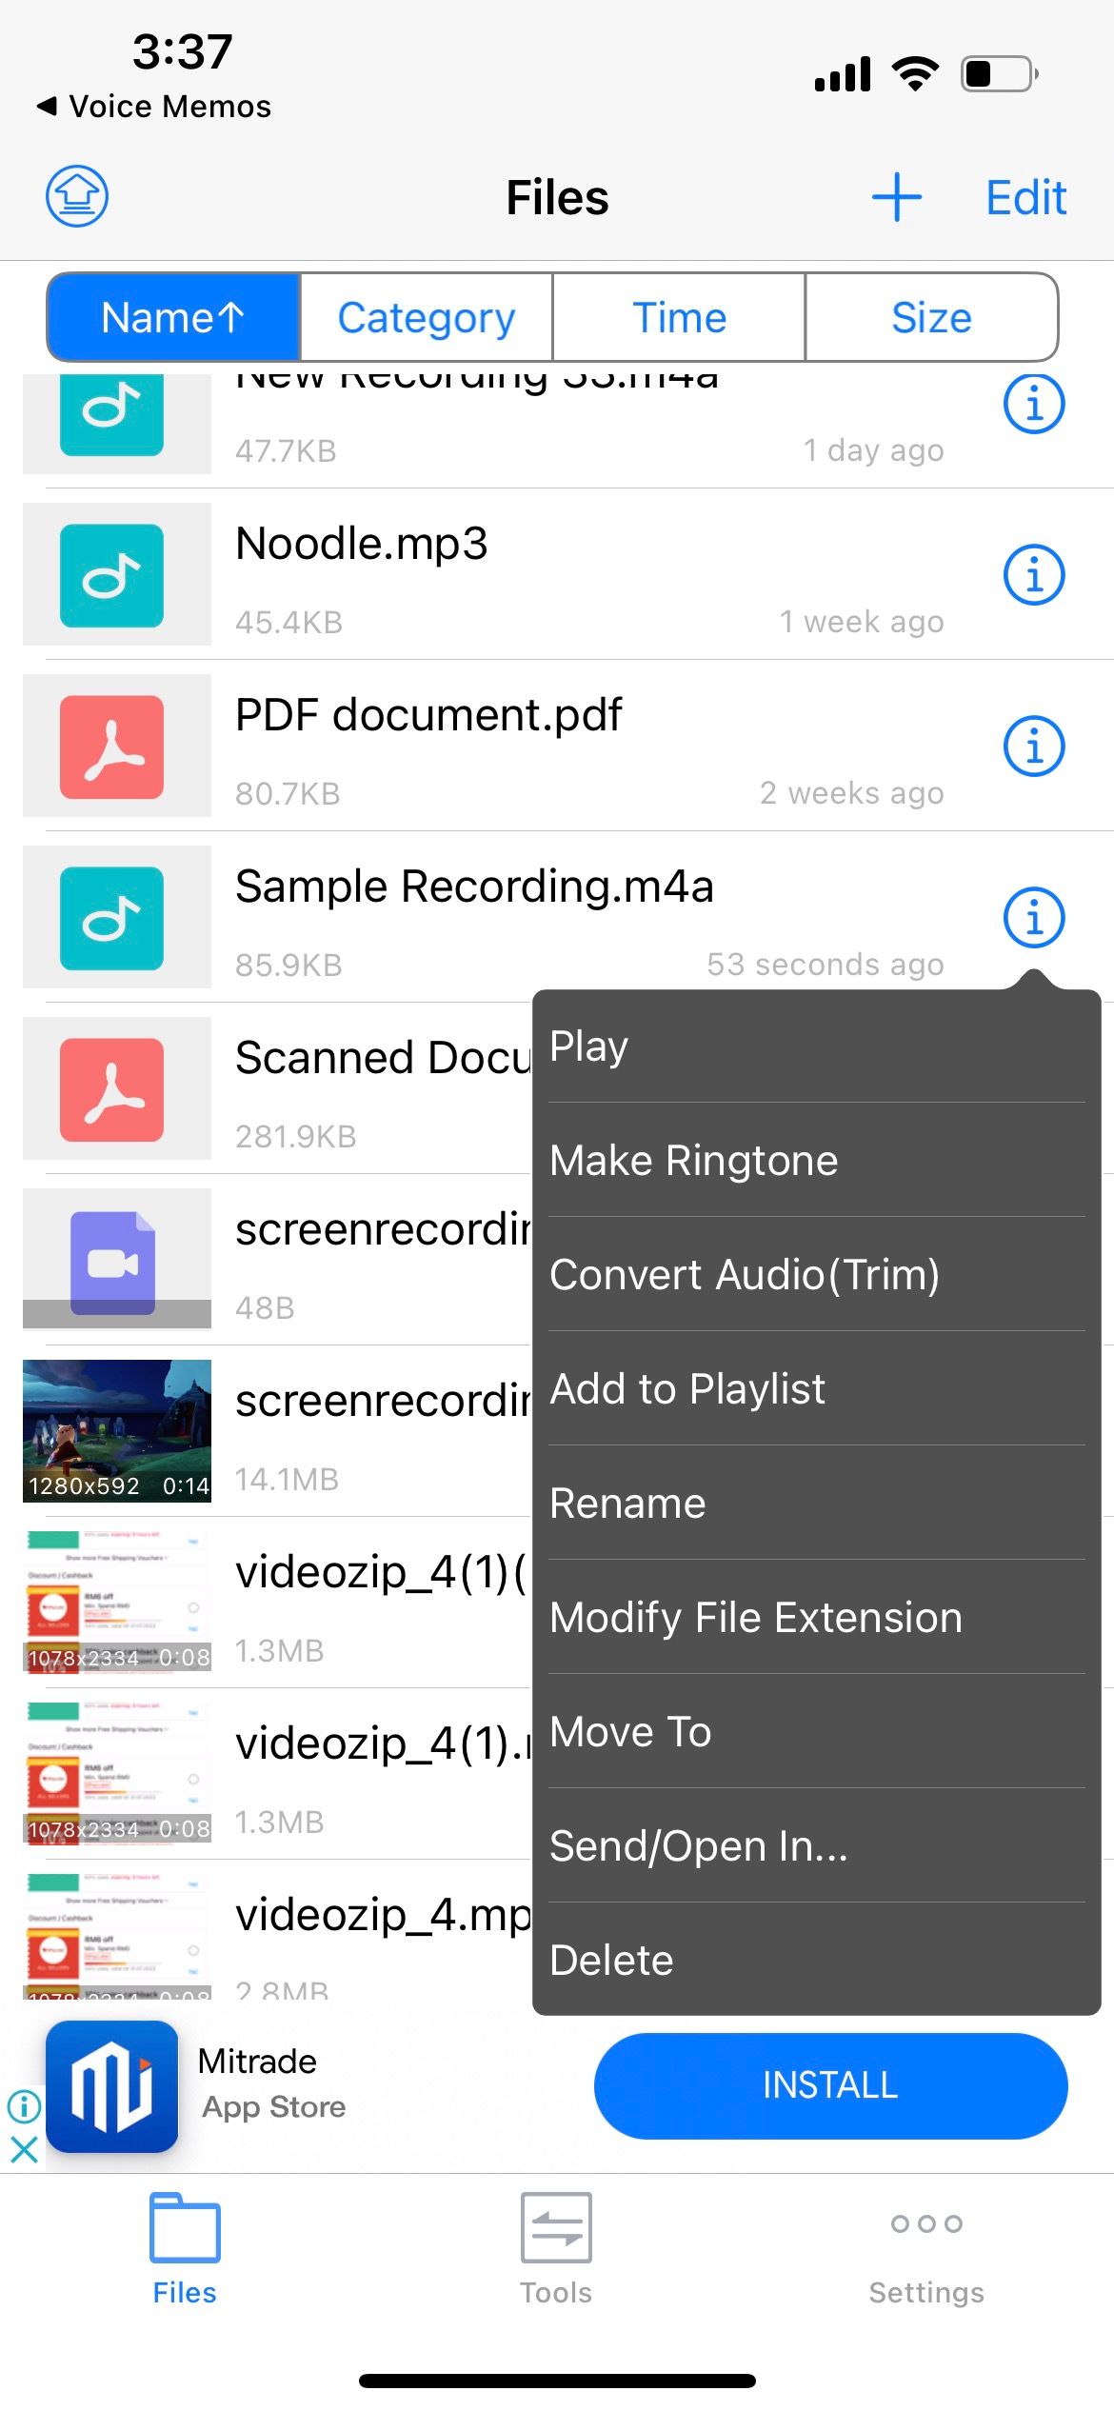Switch to the Tools tab
This screenshot has height=2411, width=1114.
556,2250
